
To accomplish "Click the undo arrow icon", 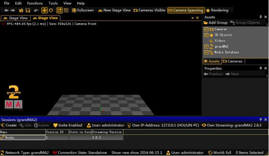I will pos(36,11).
